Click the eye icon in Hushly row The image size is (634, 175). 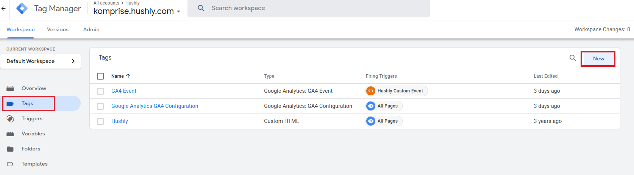[x=371, y=121]
